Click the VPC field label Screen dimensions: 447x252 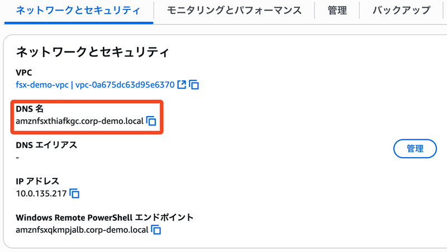coord(24,72)
